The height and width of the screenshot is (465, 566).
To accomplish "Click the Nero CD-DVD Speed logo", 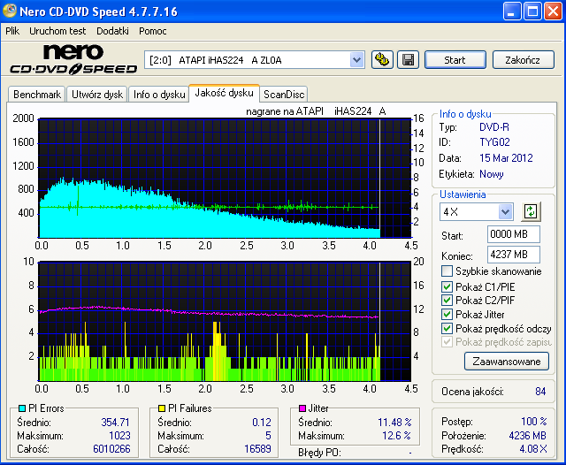I will point(73,59).
